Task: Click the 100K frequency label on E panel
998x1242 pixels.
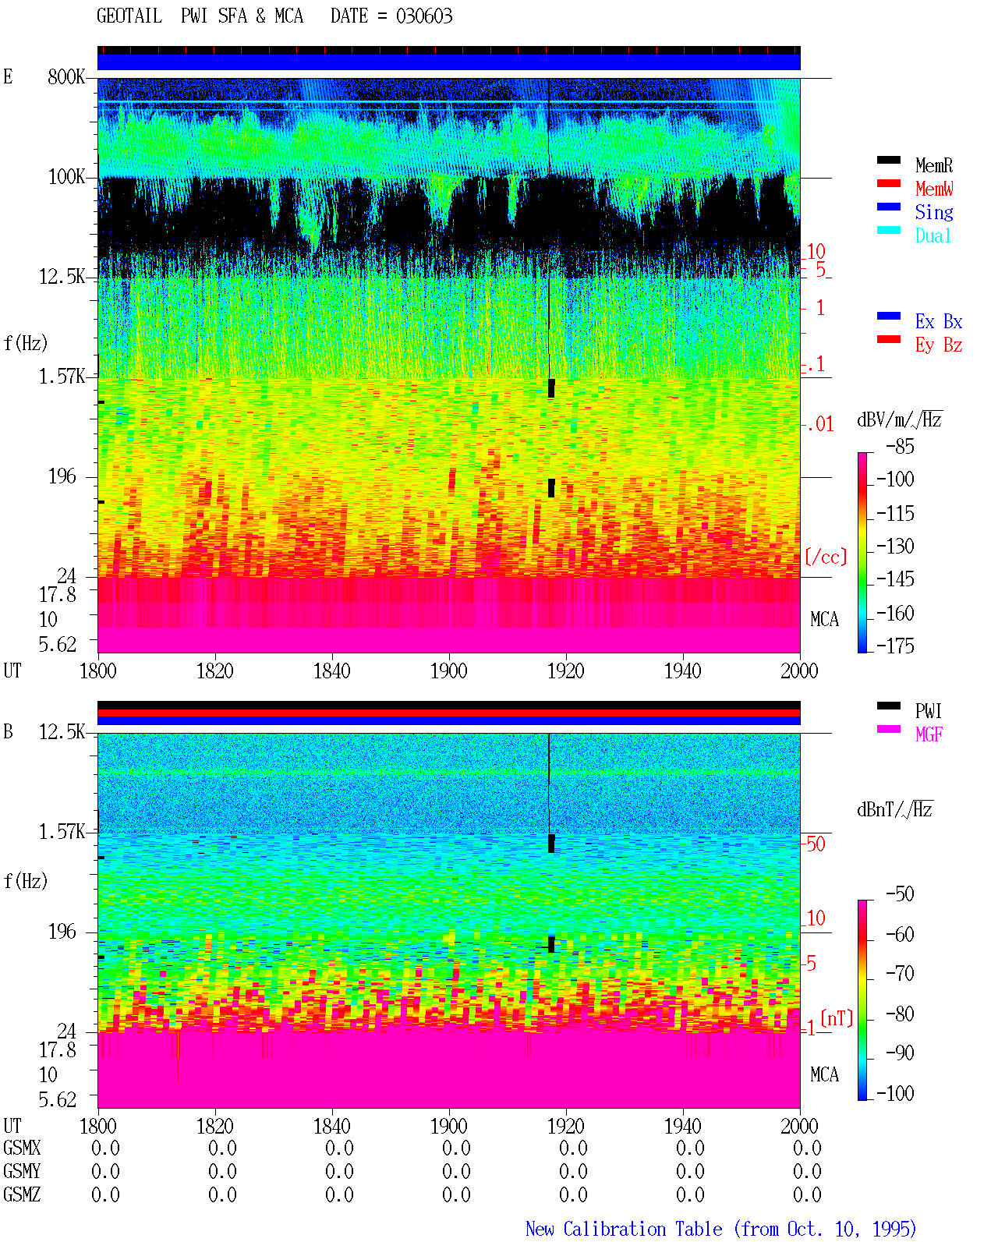Action: point(66,177)
